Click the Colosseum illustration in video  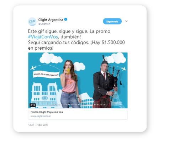pyautogui.click(x=86, y=100)
